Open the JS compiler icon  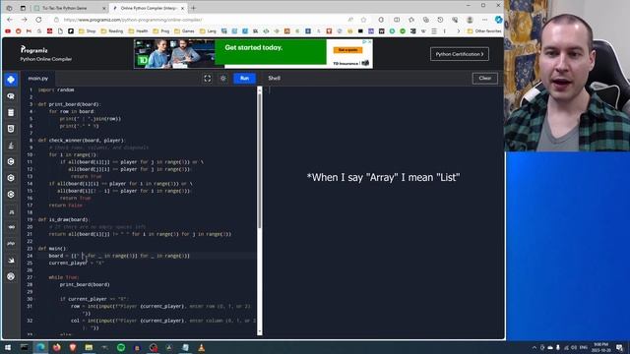(x=11, y=211)
